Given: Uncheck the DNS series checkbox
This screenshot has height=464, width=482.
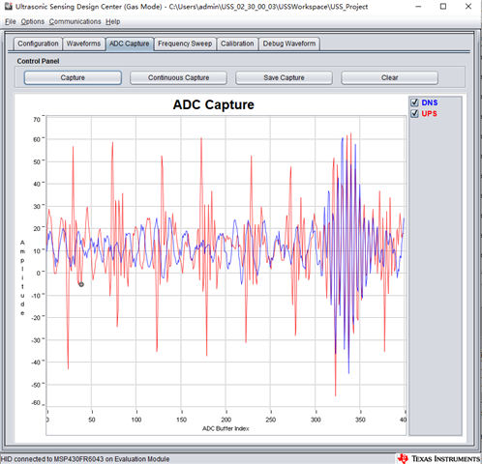Looking at the screenshot, I should 414,102.
